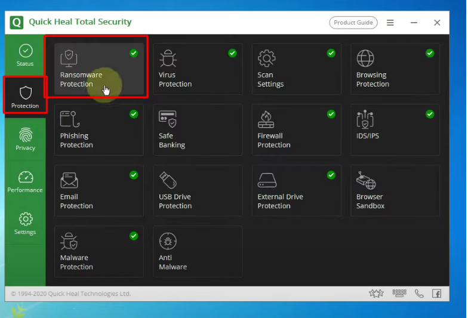Click the 'Quick Heal Total Security' title text
Image resolution: width=468 pixels, height=318 pixels.
pos(80,21)
